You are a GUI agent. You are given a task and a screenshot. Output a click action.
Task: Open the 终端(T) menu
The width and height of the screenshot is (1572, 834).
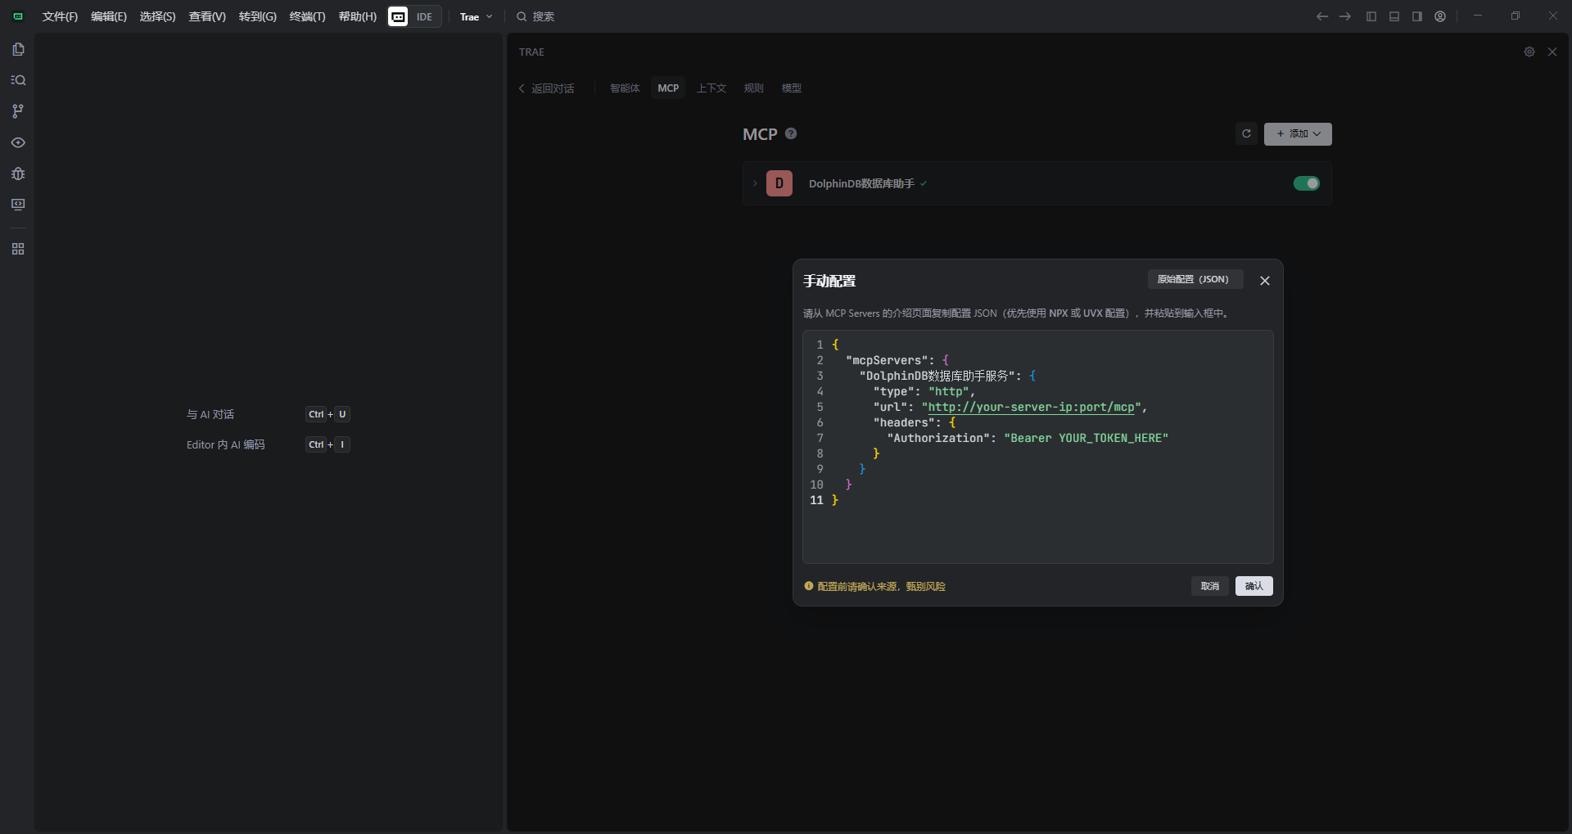coord(307,16)
